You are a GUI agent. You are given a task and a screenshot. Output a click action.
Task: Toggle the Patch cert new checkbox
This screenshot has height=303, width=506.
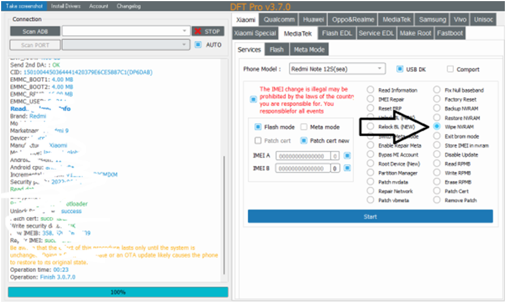304,140
